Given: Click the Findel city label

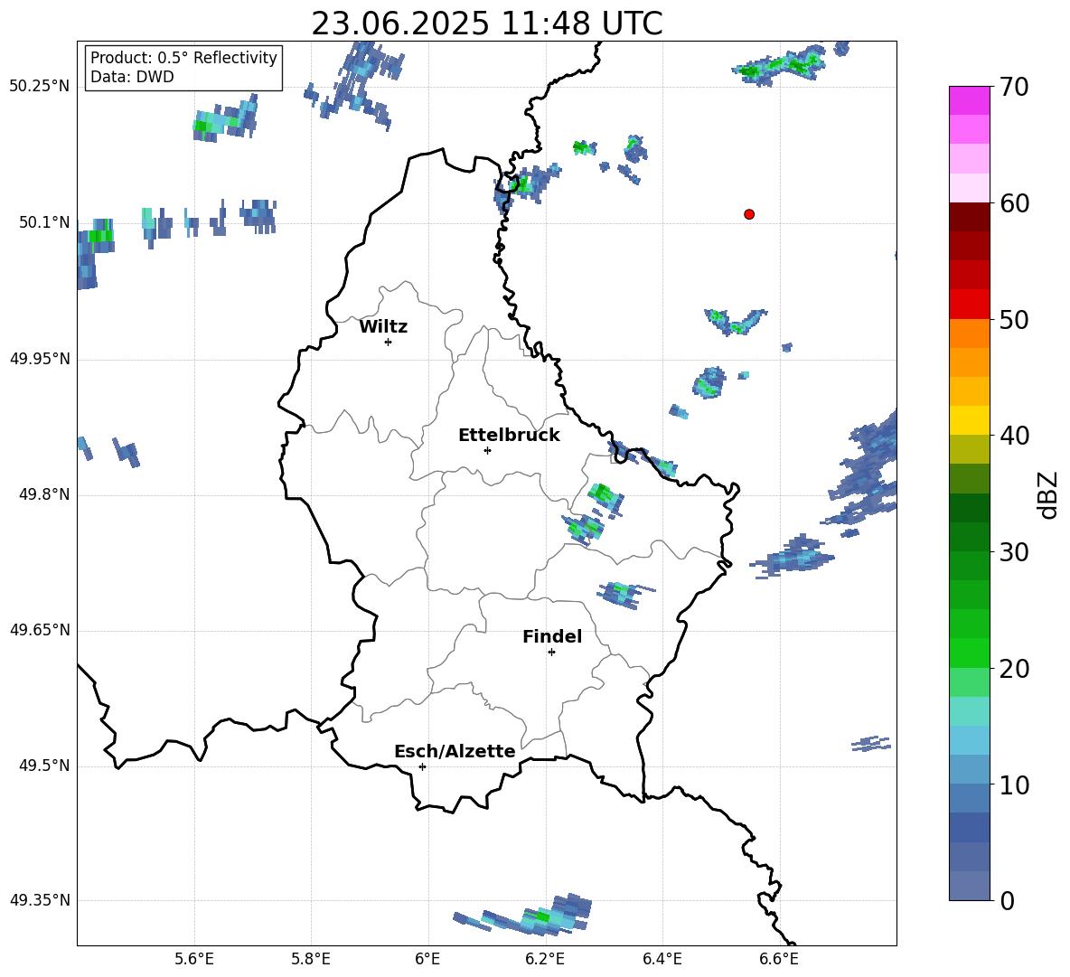Looking at the screenshot, I should (x=552, y=636).
